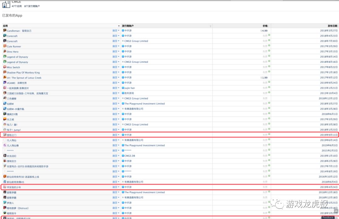Image resolution: width=339 pixels, height=219 pixels.
Task: Click the Feedback button
Action: tap(328, 217)
